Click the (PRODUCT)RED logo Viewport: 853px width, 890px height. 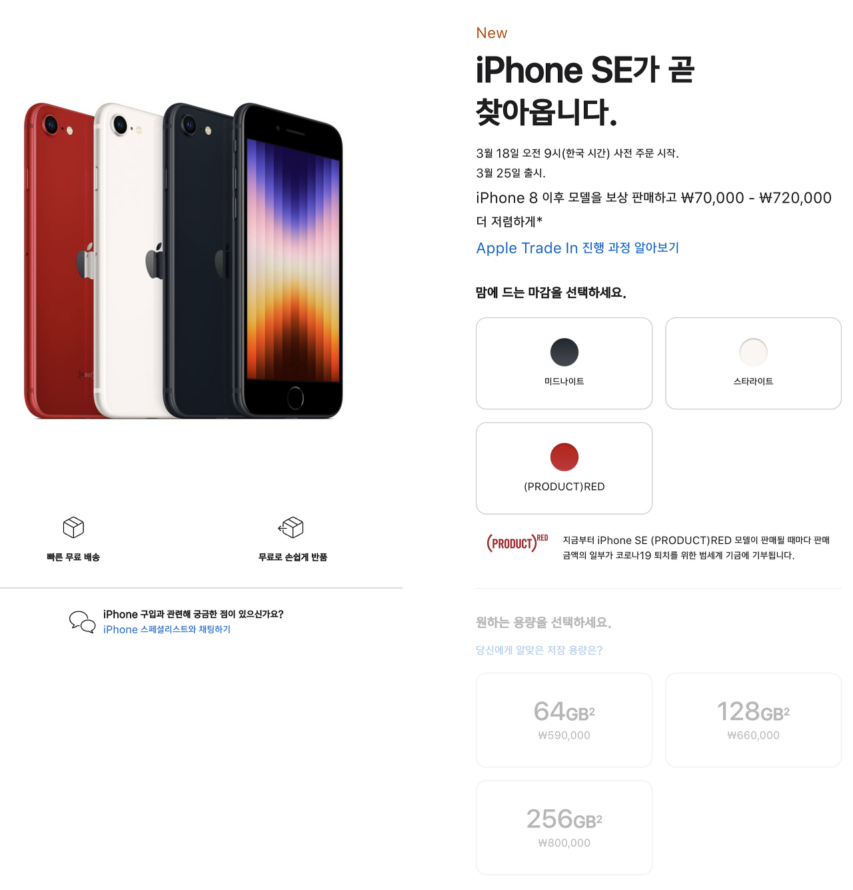coord(517,543)
